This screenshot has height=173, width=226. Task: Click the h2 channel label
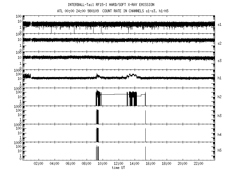(220, 97)
